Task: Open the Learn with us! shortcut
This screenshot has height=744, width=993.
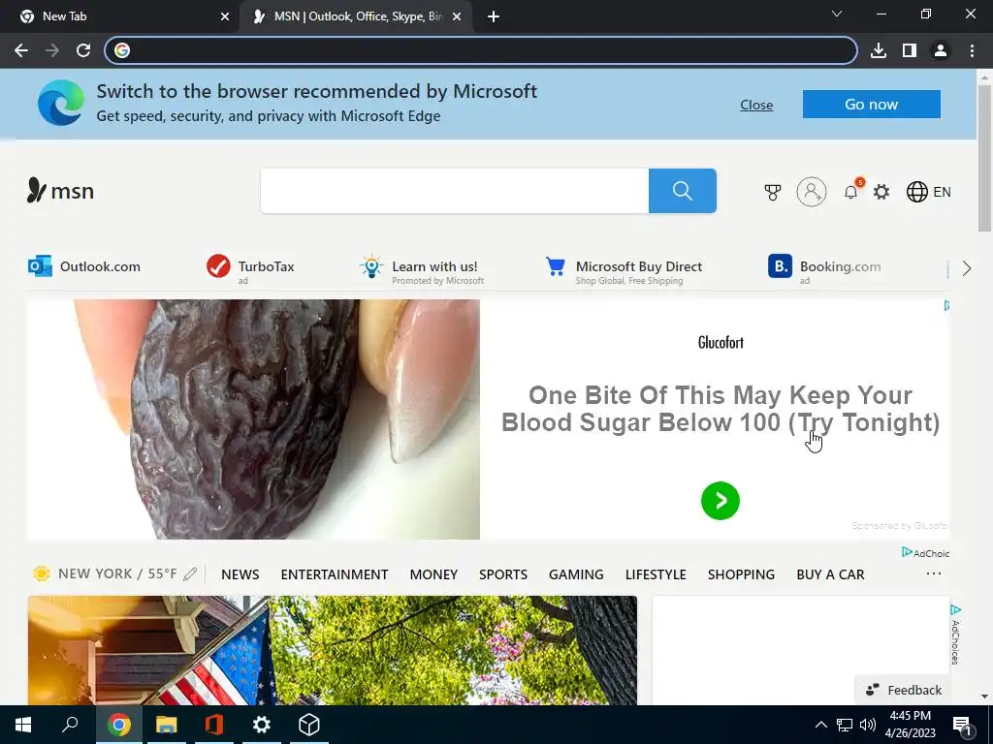Action: [422, 269]
